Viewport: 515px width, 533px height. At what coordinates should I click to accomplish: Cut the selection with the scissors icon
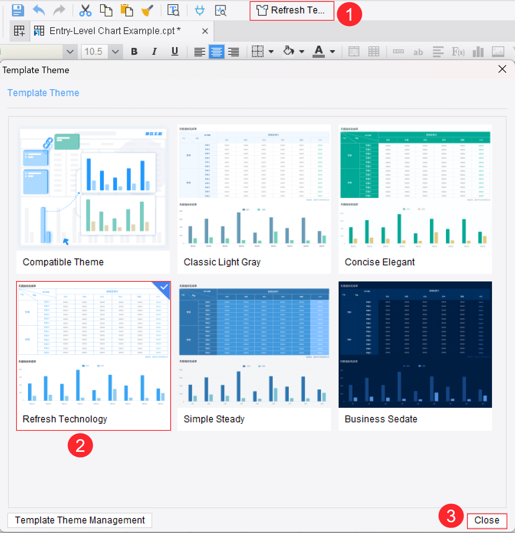[x=85, y=10]
